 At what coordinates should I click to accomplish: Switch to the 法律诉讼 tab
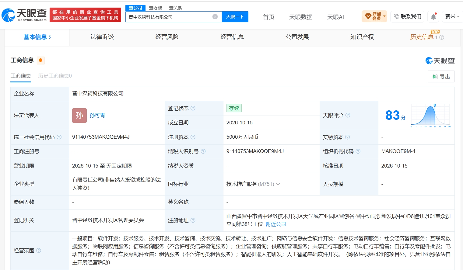(102, 37)
